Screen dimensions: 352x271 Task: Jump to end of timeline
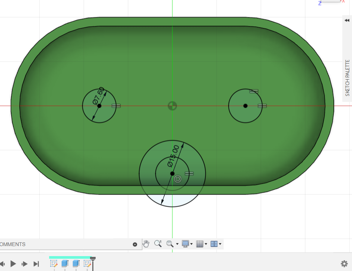point(36,264)
